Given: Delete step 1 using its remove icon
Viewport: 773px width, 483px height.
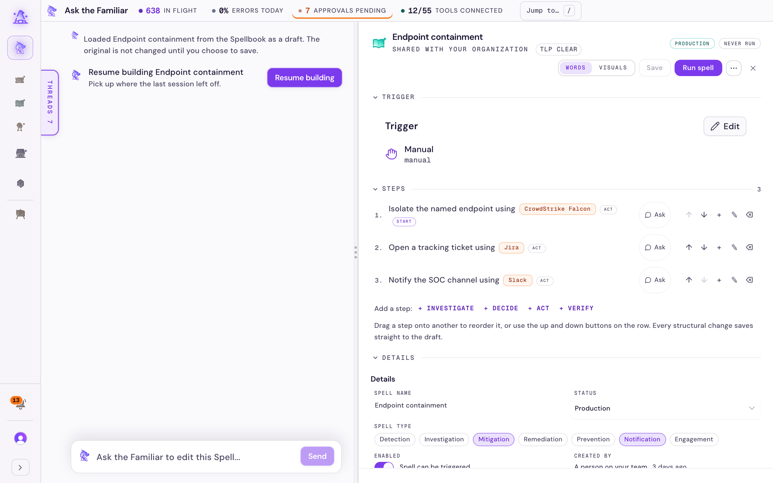Looking at the screenshot, I should point(749,215).
